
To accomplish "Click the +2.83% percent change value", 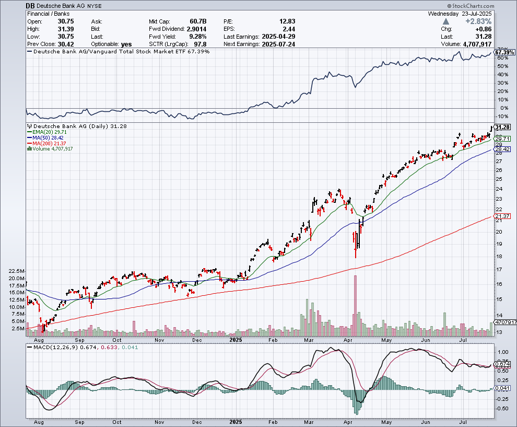I will click(x=478, y=21).
